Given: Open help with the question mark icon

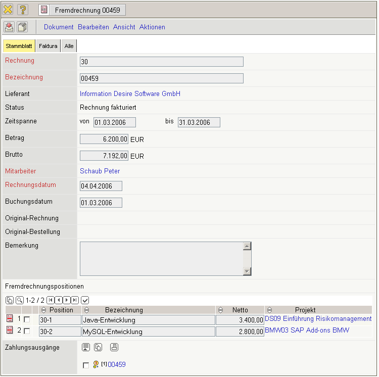Looking at the screenshot, I should point(22,10).
